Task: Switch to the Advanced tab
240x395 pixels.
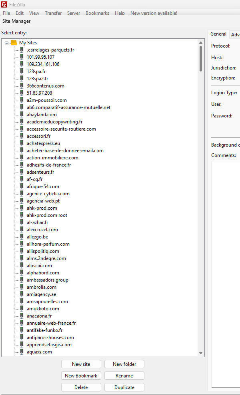Action: click(235, 34)
